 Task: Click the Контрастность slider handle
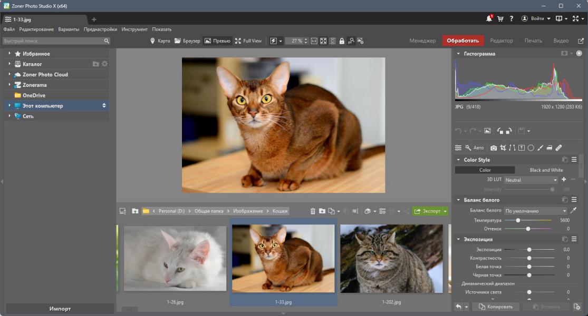coord(529,259)
